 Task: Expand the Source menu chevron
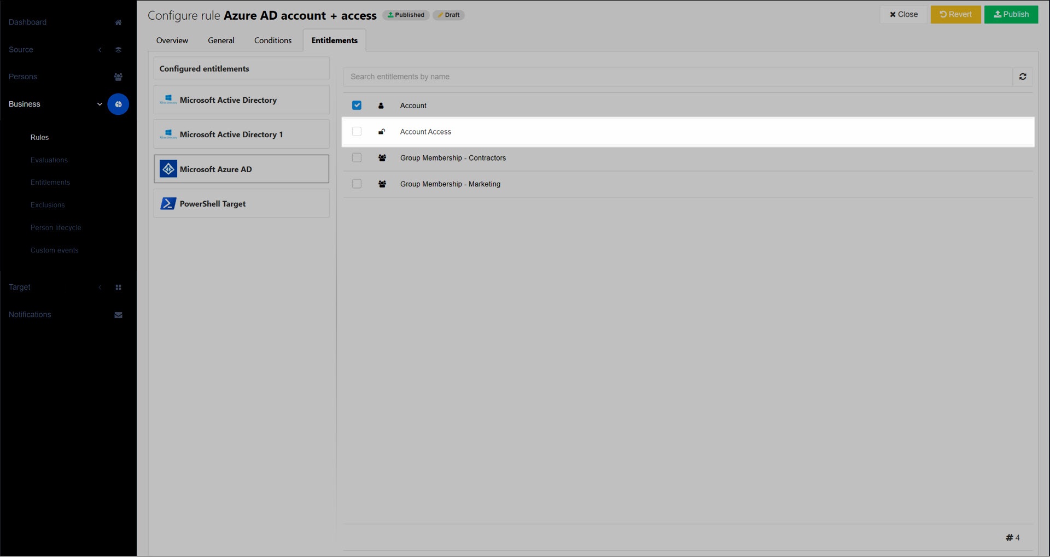pyautogui.click(x=100, y=50)
